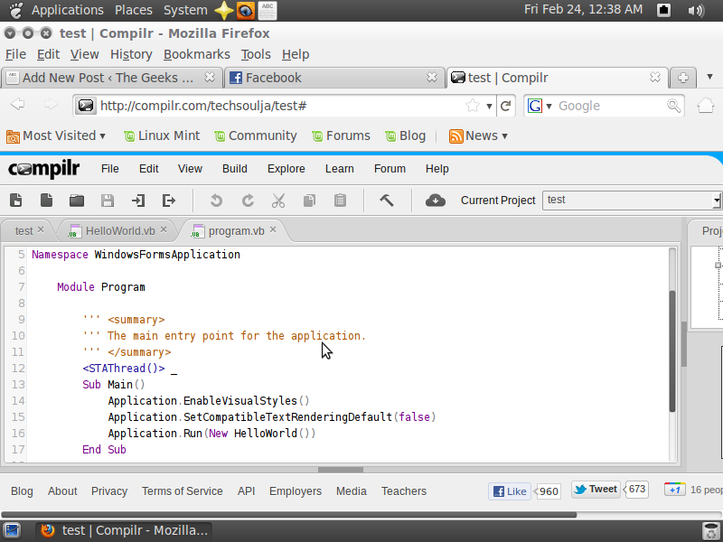This screenshot has width=723, height=542.
Task: Click the Google search input field
Action: (611, 106)
